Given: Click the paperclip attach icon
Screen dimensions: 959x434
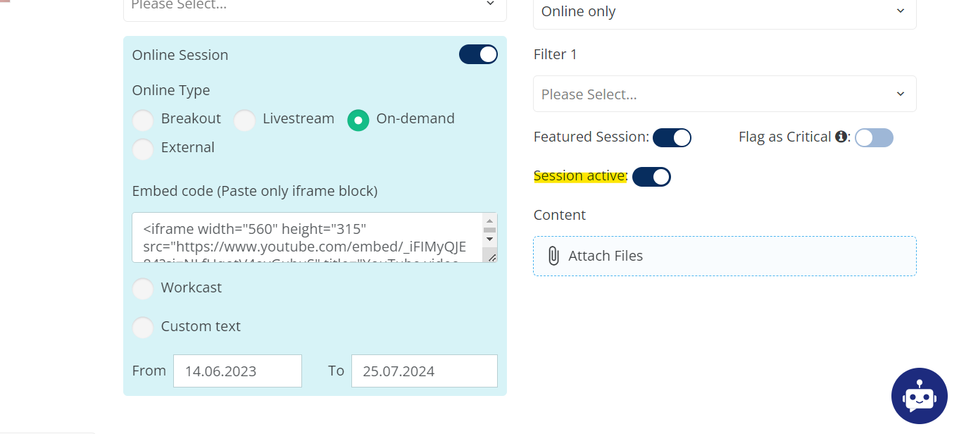Looking at the screenshot, I should (x=553, y=256).
